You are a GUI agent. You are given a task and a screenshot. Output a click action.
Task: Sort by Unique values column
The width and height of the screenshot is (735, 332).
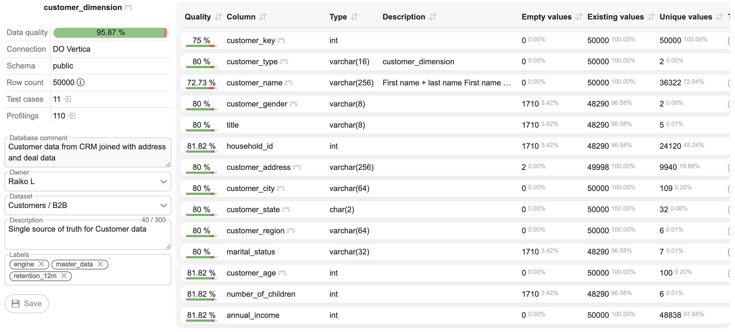(x=719, y=17)
